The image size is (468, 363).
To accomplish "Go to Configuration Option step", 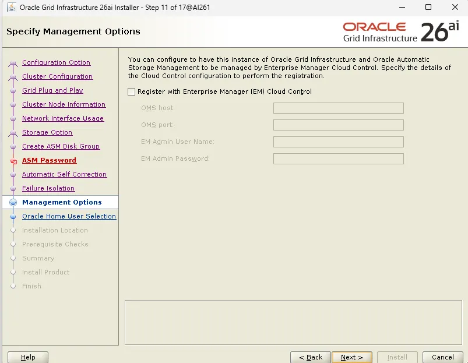I will tap(56, 62).
